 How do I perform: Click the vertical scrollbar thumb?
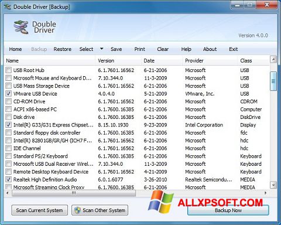[x=273, y=81]
